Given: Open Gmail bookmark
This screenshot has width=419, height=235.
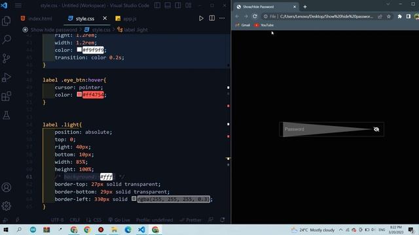Looking at the screenshot, I should (x=243, y=25).
